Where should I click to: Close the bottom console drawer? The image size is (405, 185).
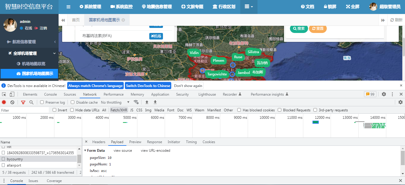[401, 181]
